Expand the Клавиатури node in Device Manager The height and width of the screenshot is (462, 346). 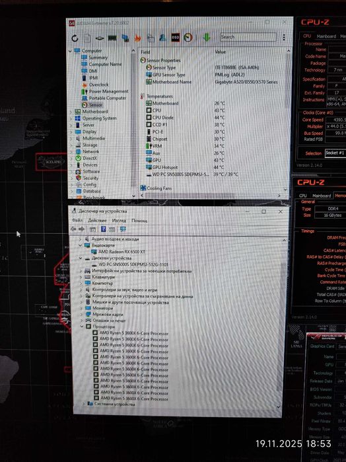pyautogui.click(x=81, y=277)
